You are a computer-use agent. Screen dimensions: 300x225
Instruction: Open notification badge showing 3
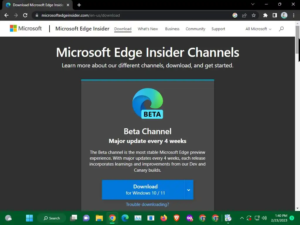[292, 218]
